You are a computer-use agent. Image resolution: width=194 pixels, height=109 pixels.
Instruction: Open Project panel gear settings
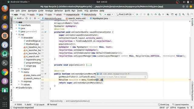coord(35,18)
